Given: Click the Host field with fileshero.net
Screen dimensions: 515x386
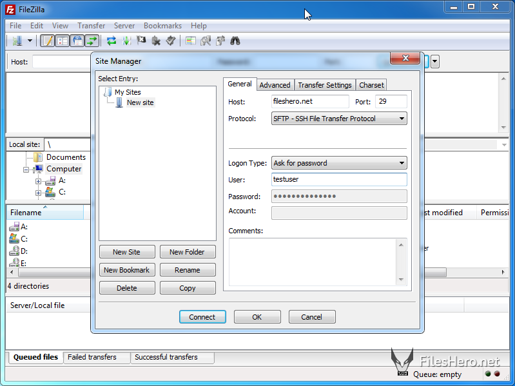Looking at the screenshot, I should (x=310, y=101).
